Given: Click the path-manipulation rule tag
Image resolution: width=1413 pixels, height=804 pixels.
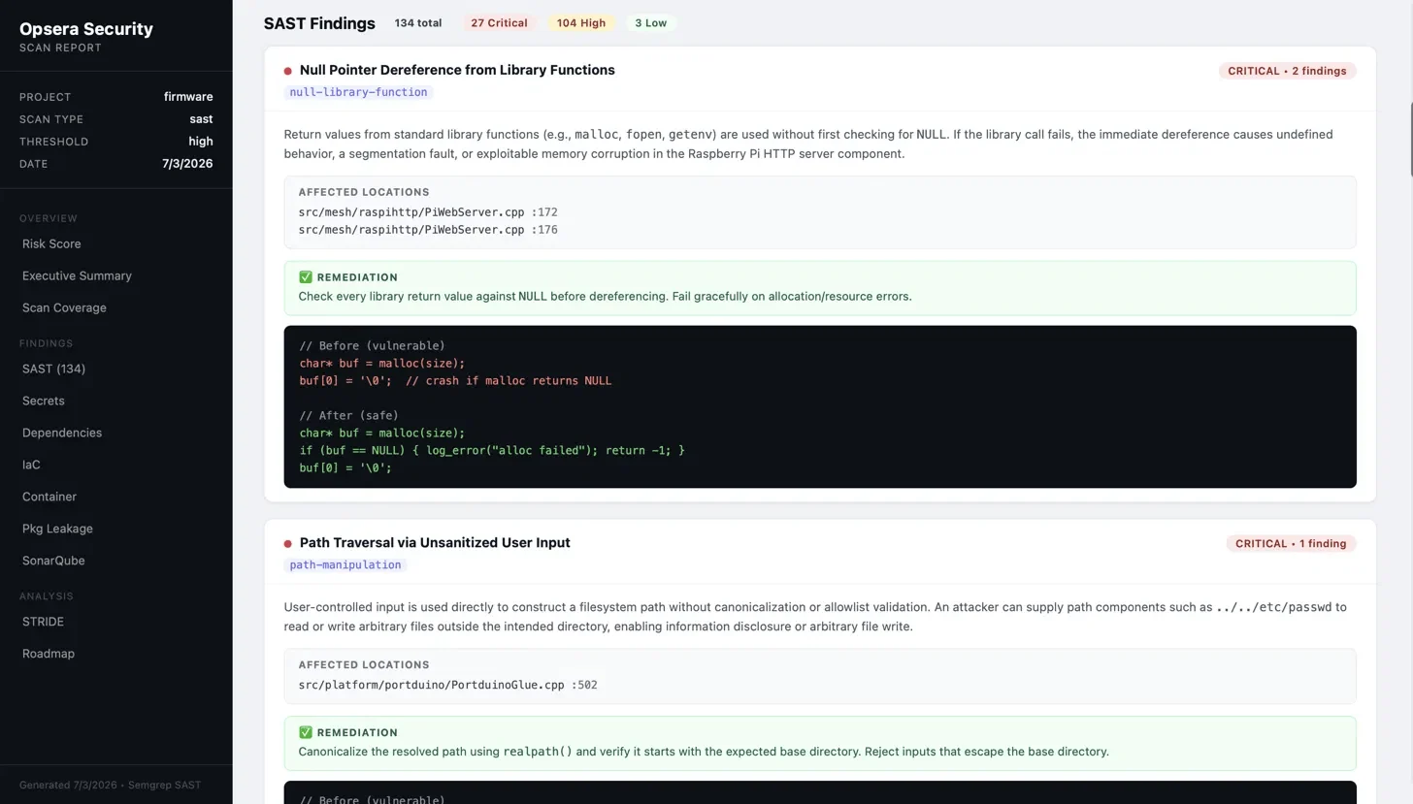Looking at the screenshot, I should point(345,564).
